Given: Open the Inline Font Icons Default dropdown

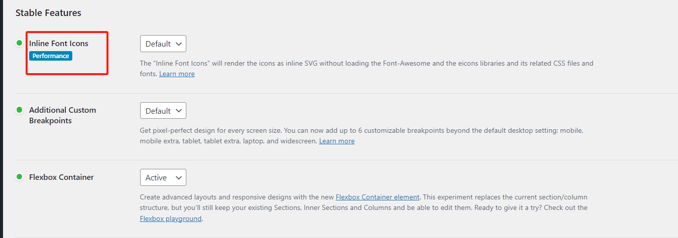Looking at the screenshot, I should pyautogui.click(x=163, y=44).
